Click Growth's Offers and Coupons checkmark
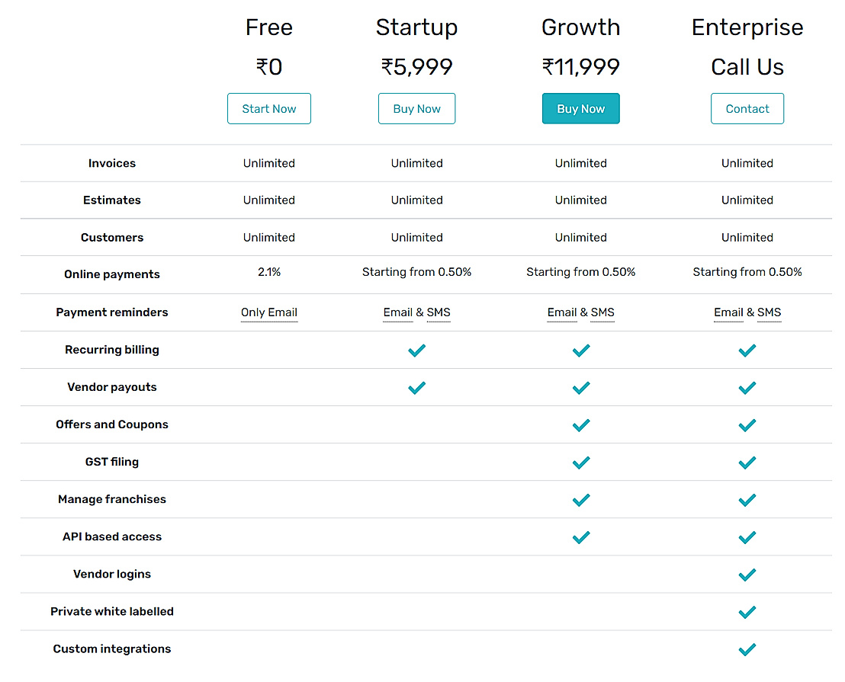Viewport: 845px width, 682px height. 580,425
